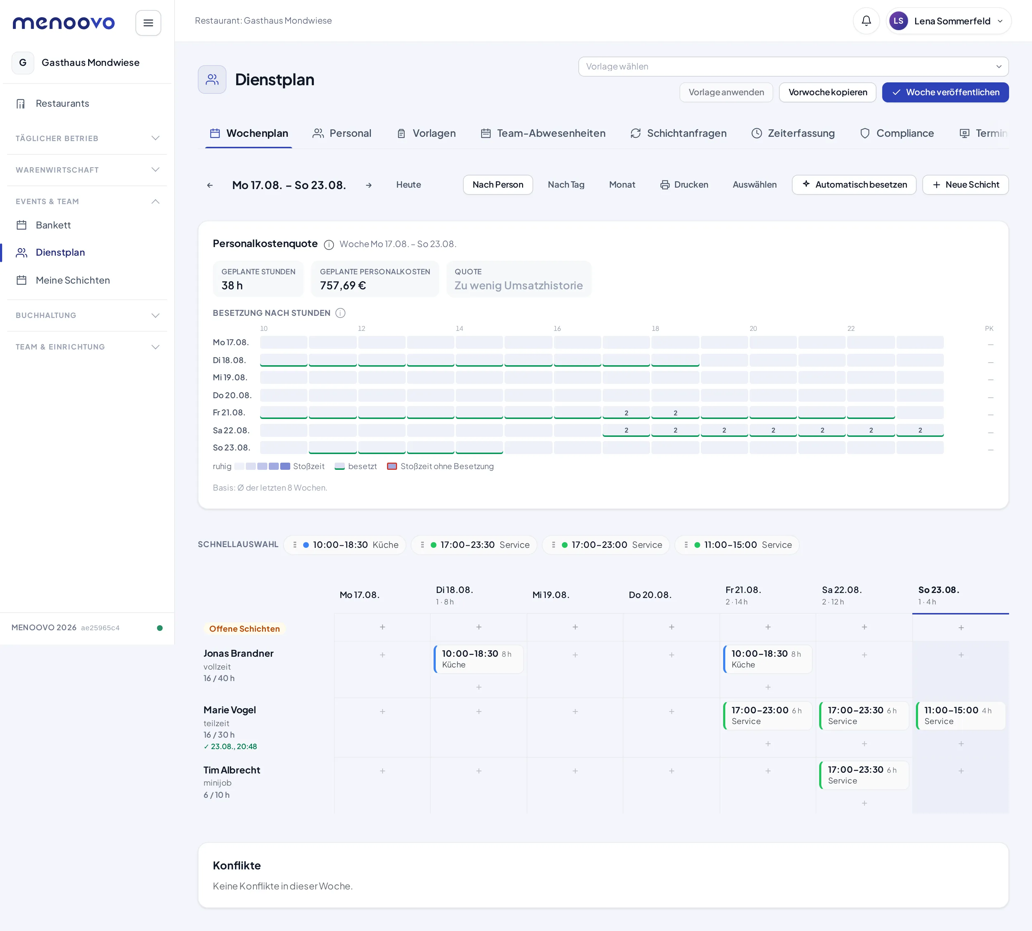Viewport: 1032px width, 931px height.
Task: Click the besetzt legend swatch
Action: tap(339, 467)
